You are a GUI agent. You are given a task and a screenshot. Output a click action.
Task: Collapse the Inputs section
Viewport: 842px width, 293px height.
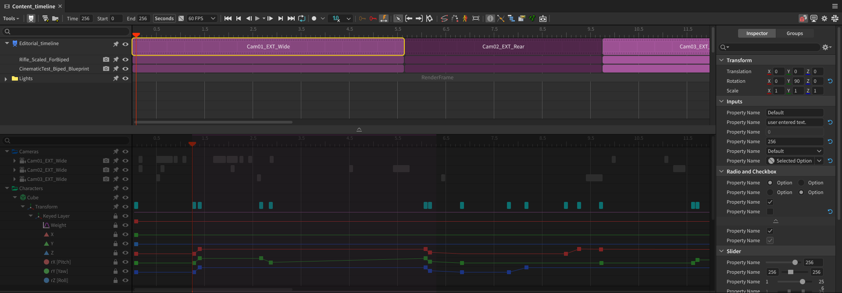(x=721, y=101)
